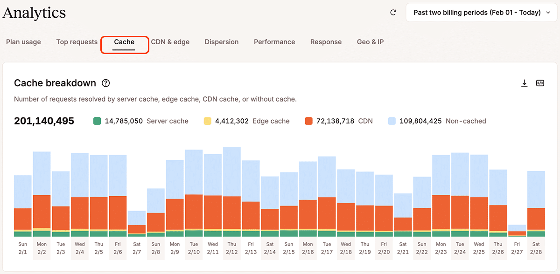Click the orange CDN color swatch
The width and height of the screenshot is (560, 274).
(309, 121)
